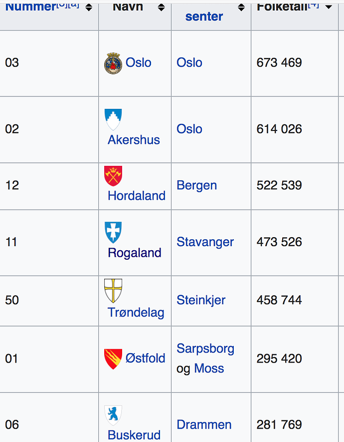Follow the Stavanger link
This screenshot has width=344, height=442.
(x=205, y=242)
